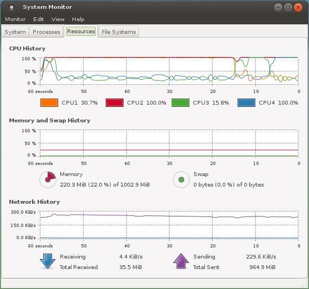Open the Monitor menu
Screen dimensions: 309x289
16,19
